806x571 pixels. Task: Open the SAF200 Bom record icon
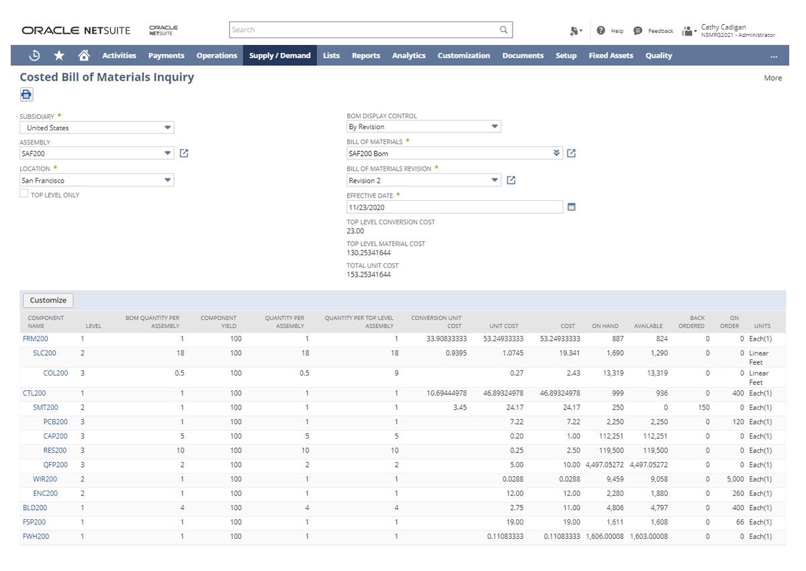571,153
